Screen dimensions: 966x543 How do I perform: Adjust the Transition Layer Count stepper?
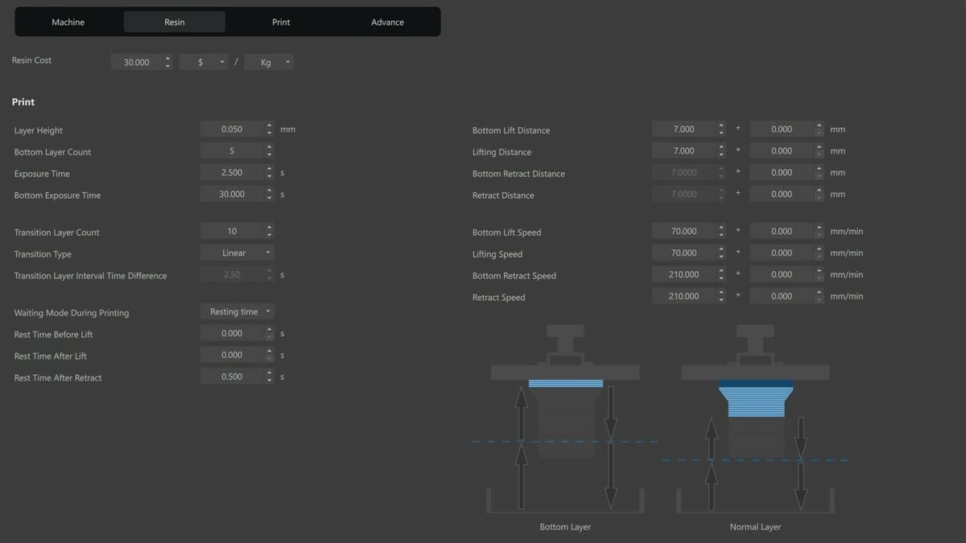[269, 231]
